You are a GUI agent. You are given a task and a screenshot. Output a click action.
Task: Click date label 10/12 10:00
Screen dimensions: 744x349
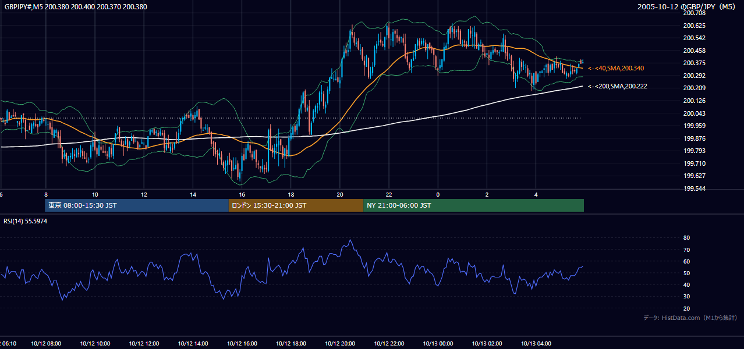tap(95, 344)
